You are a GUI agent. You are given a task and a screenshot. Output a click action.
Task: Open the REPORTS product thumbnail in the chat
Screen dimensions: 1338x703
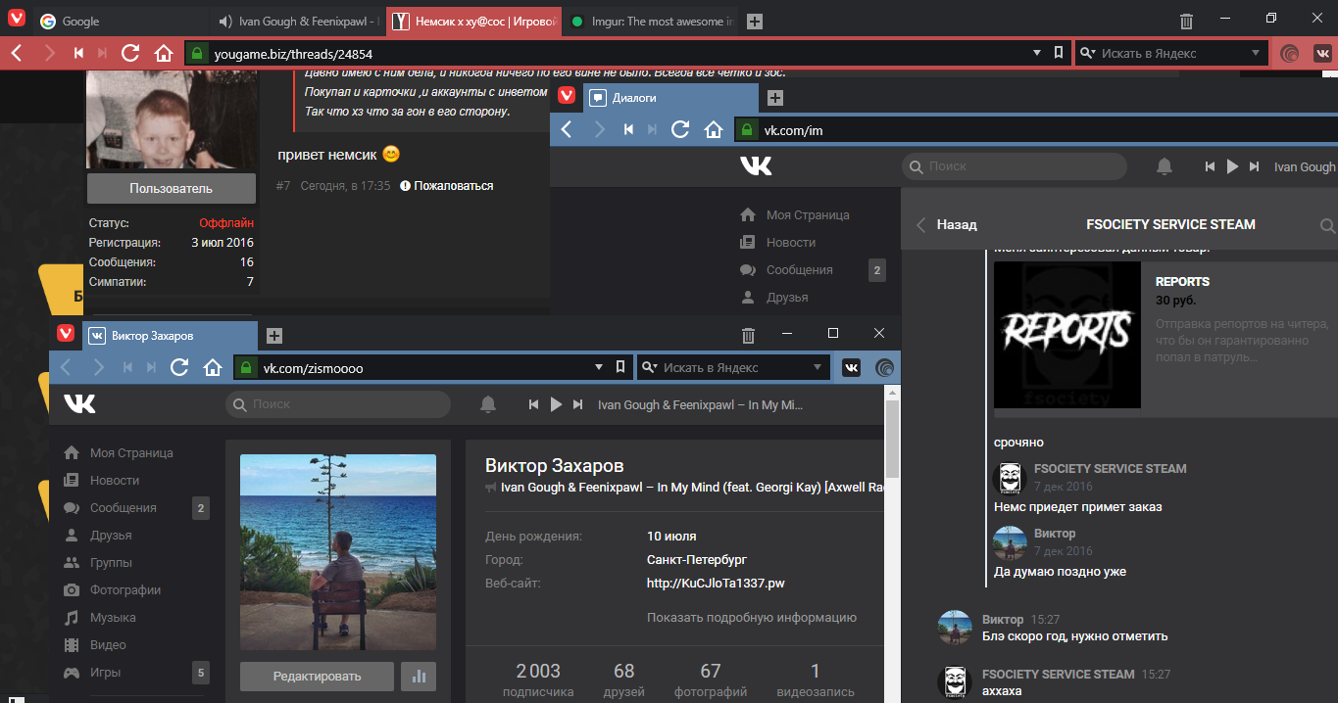(x=1066, y=335)
